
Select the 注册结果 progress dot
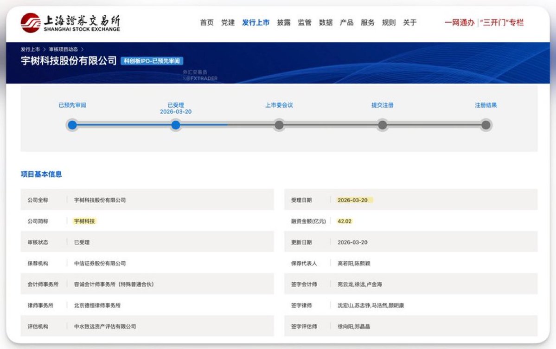coord(486,125)
